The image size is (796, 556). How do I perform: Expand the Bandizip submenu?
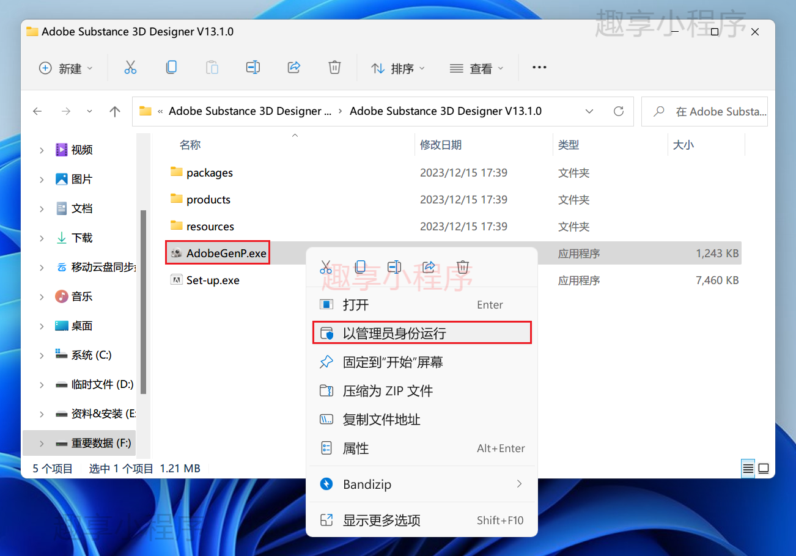(519, 484)
